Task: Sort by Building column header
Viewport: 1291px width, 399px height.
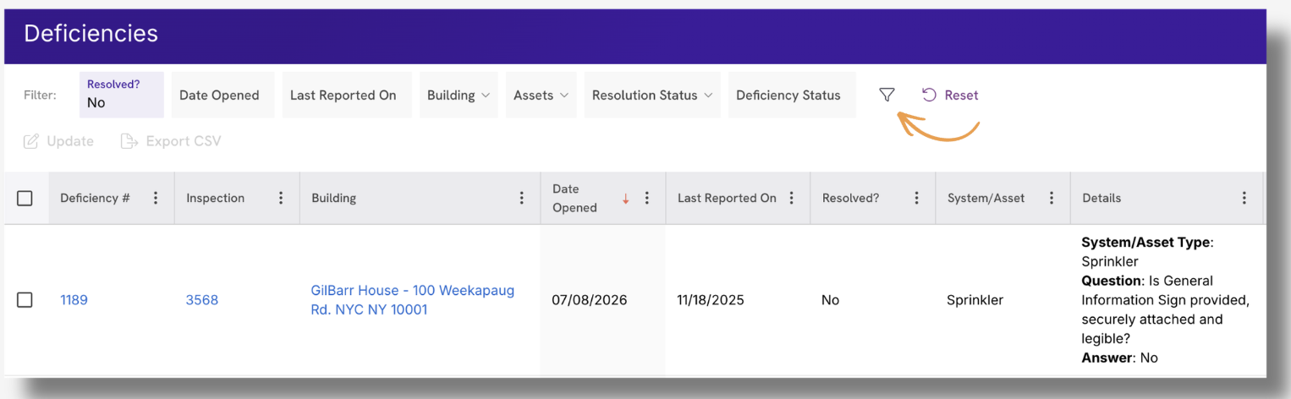Action: [334, 198]
